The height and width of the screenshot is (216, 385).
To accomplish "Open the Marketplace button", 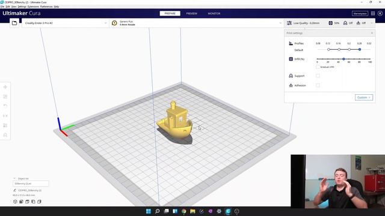I will click(x=360, y=13).
